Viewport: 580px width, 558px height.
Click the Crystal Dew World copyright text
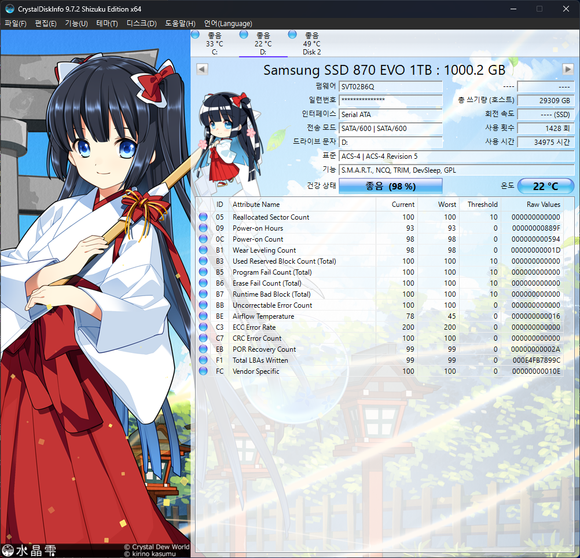coord(156,547)
